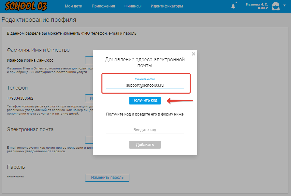Click dialog title Добавление адреса электронной почты
The width and height of the screenshot is (291, 196).
pyautogui.click(x=145, y=62)
